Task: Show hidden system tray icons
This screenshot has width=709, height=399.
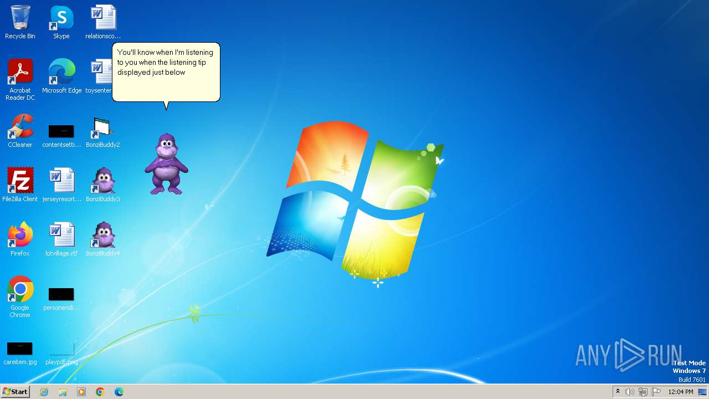Action: pos(618,392)
